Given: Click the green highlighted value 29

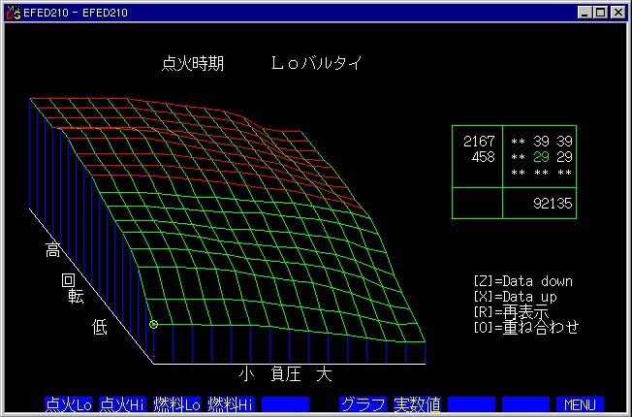Looking at the screenshot, I should pyautogui.click(x=541, y=156).
